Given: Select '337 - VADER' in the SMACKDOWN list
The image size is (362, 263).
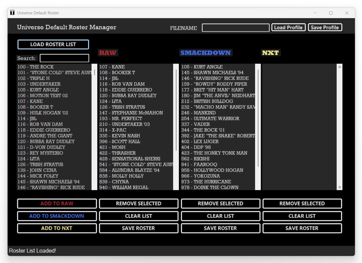Looking at the screenshot, I should point(218,124).
